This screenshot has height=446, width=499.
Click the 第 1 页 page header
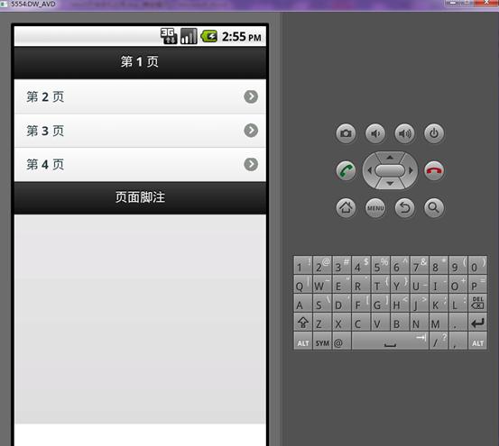(x=140, y=62)
